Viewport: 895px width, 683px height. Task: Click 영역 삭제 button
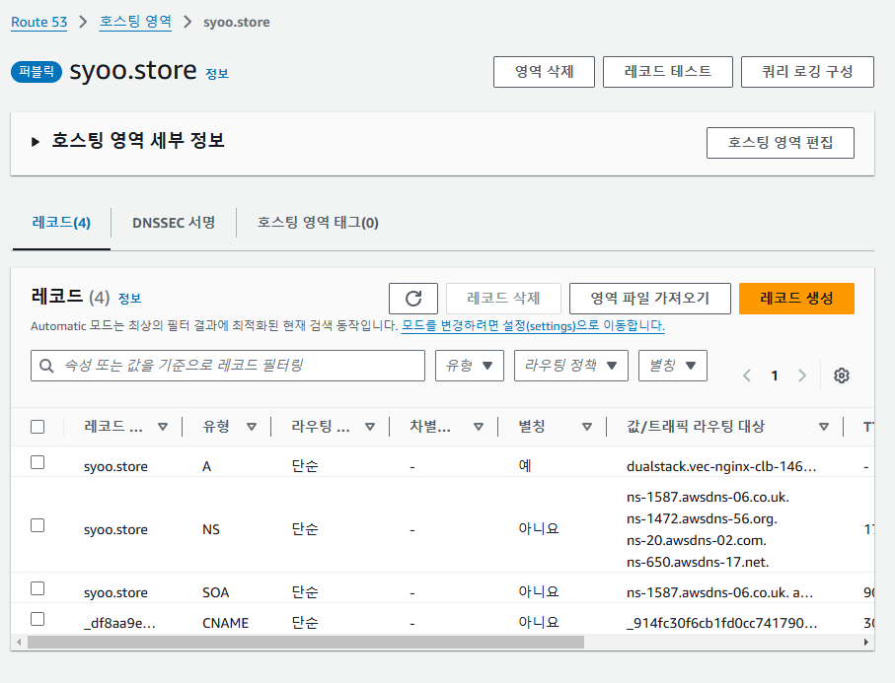tap(544, 72)
